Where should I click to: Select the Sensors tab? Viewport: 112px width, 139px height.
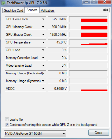pos(32,10)
